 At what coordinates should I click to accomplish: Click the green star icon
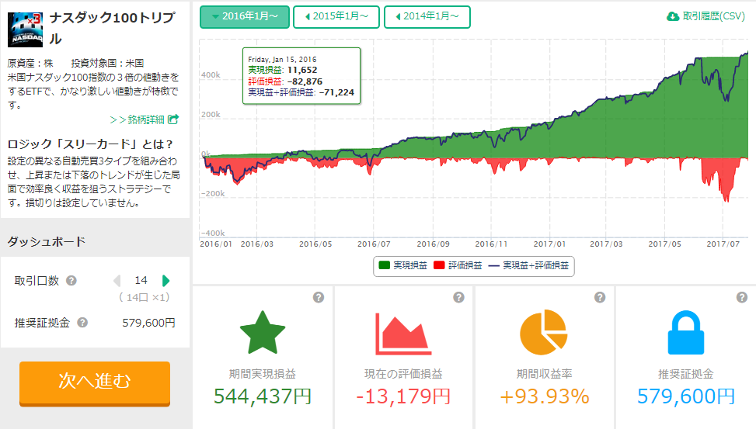263,333
